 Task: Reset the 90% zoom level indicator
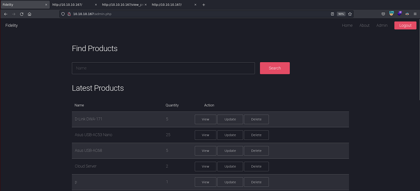pyautogui.click(x=341, y=14)
